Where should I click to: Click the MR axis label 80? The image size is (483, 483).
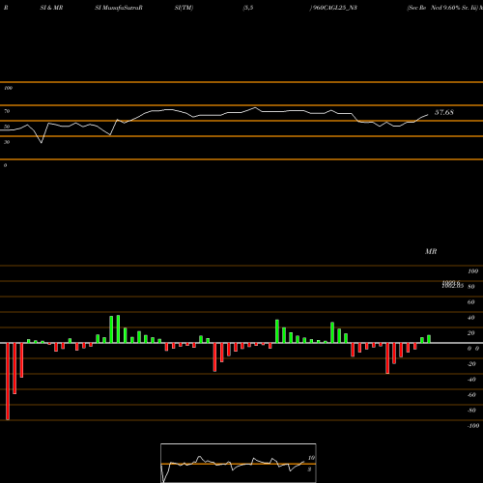pos(471,287)
